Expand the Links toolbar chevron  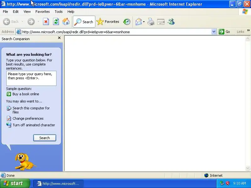click(x=248, y=30)
